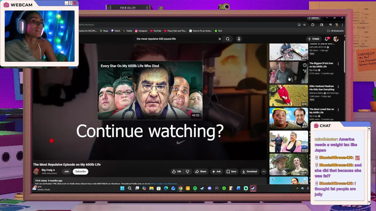Subscribe to Big Craig channel

80,171
